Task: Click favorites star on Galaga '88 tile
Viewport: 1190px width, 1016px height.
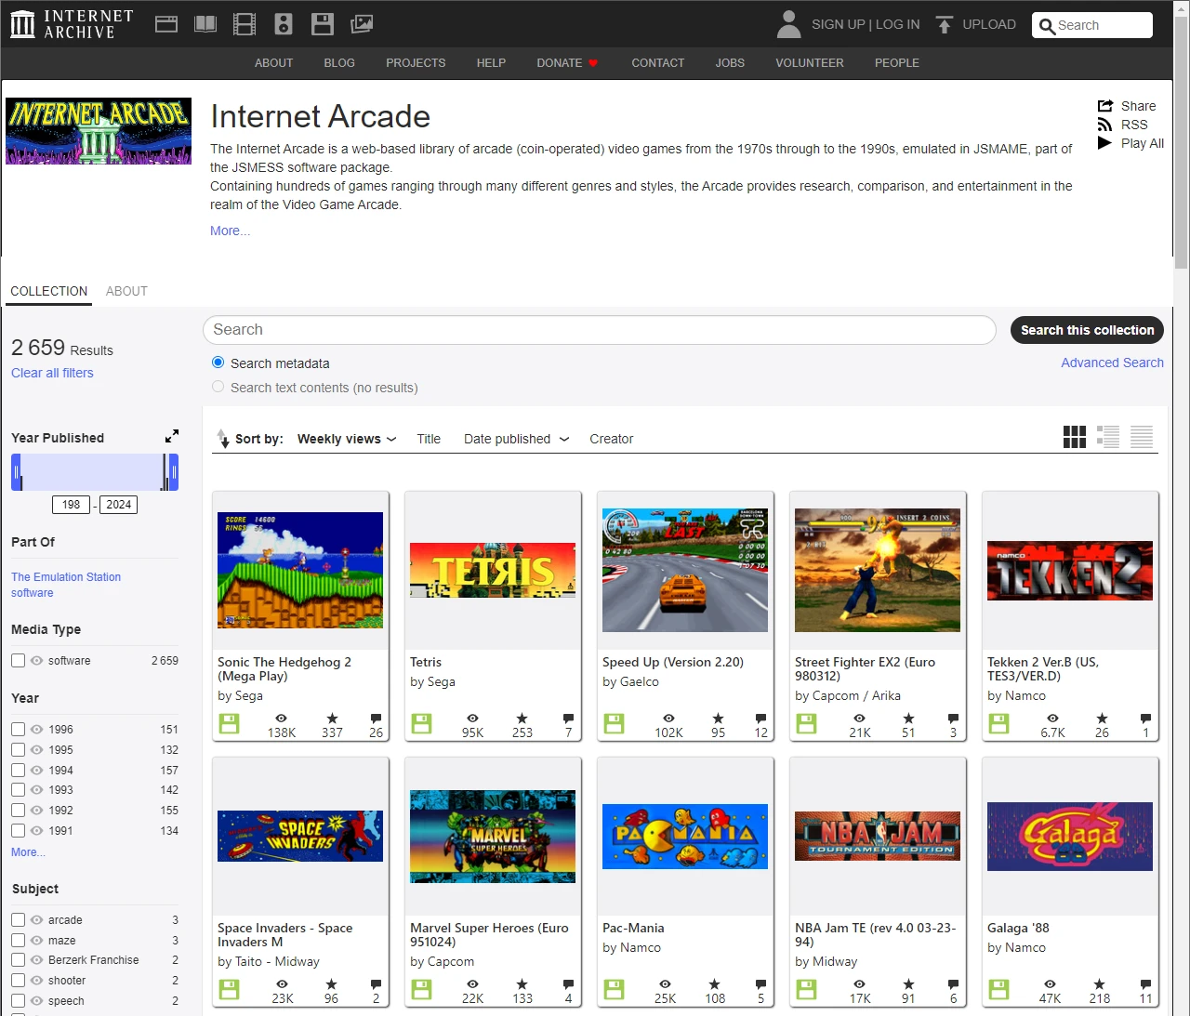Action: (1100, 984)
